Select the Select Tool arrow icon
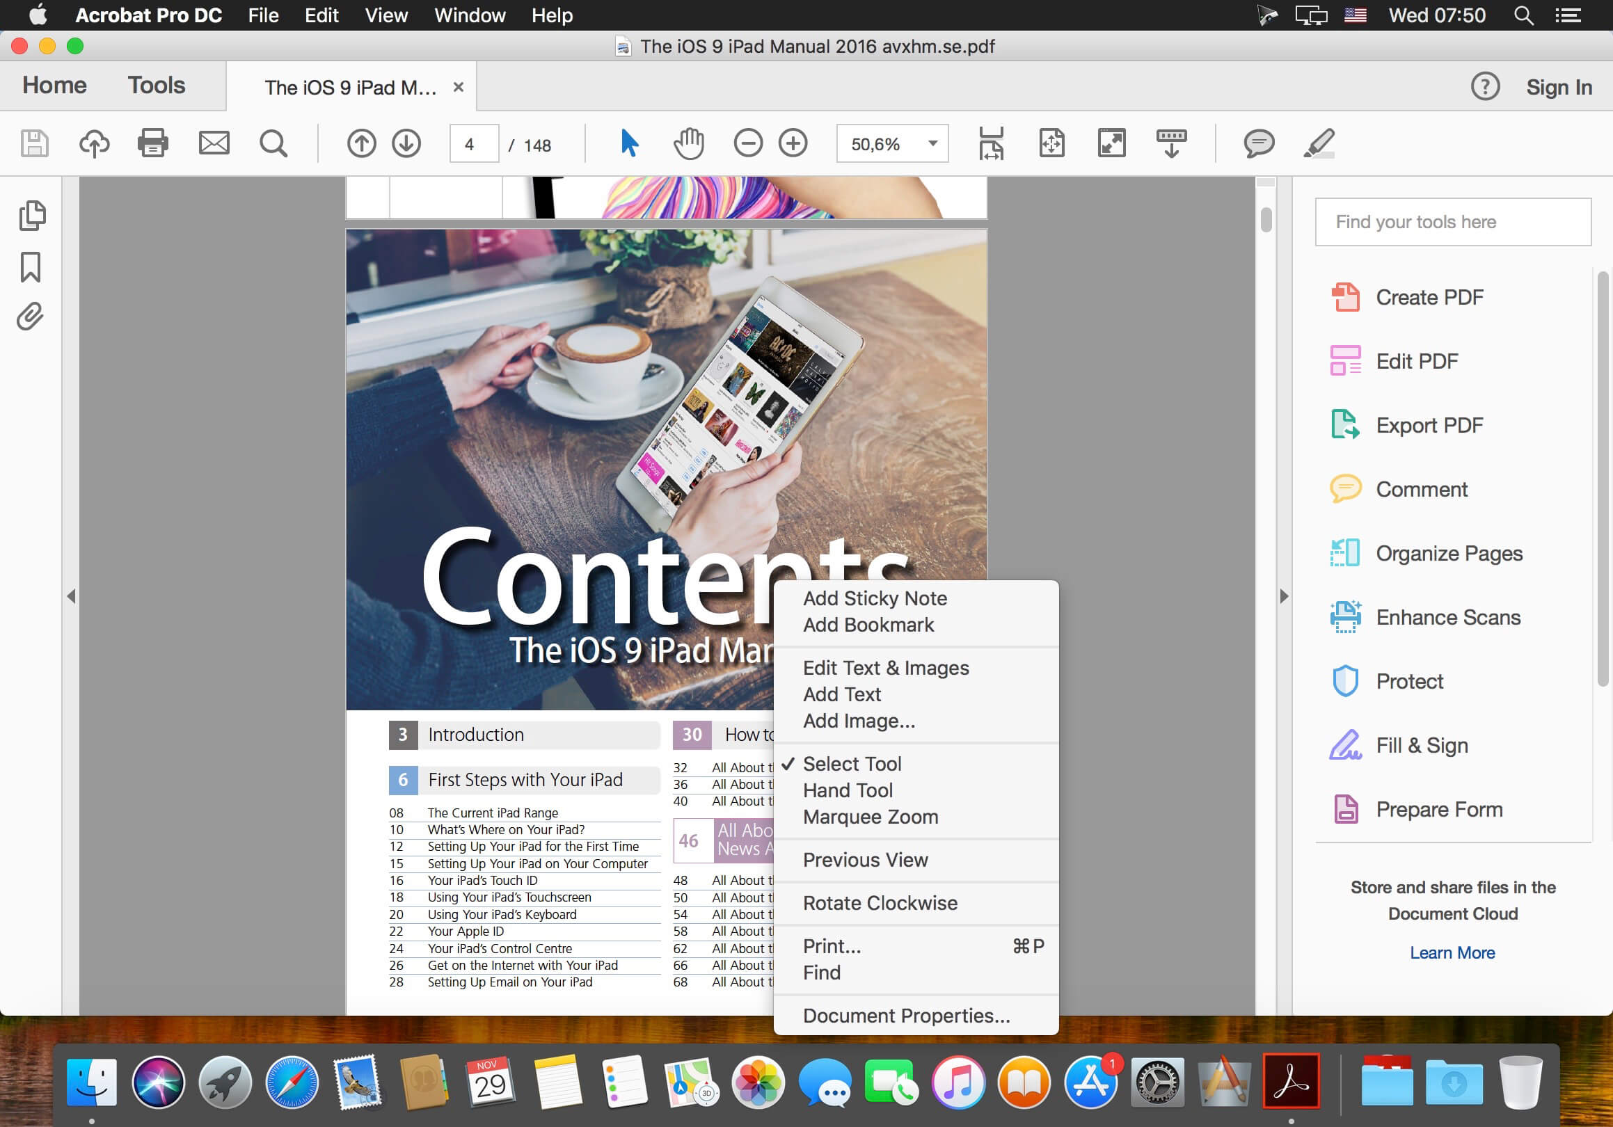The width and height of the screenshot is (1613, 1127). tap(630, 145)
